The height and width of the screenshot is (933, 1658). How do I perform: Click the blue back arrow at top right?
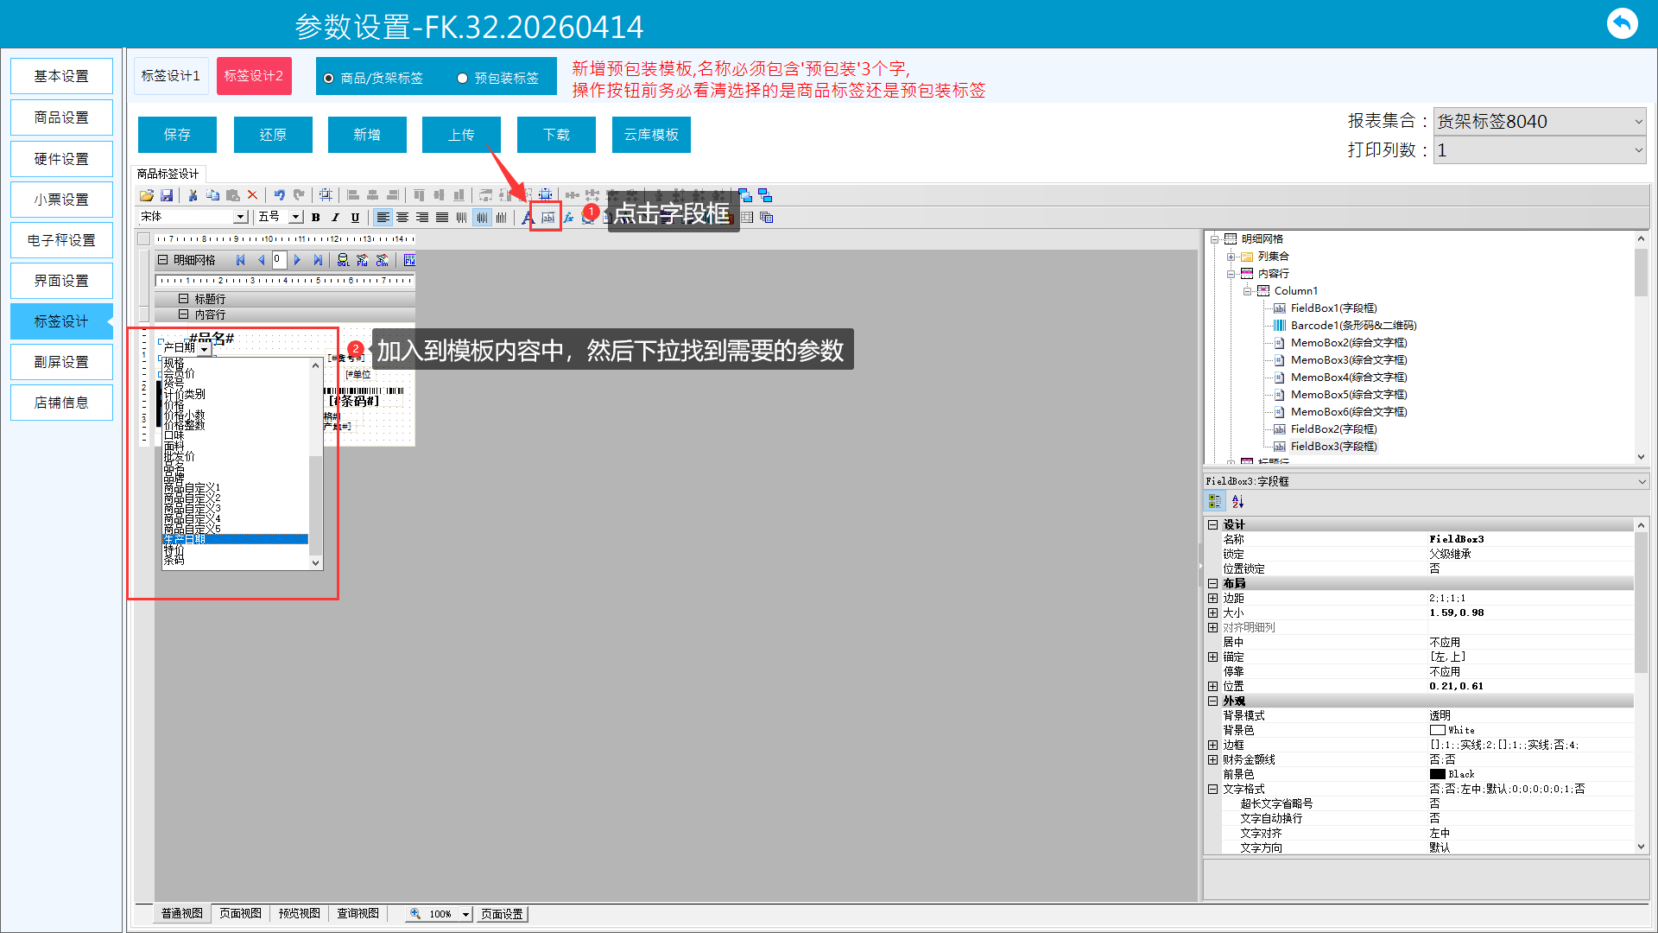[1622, 23]
